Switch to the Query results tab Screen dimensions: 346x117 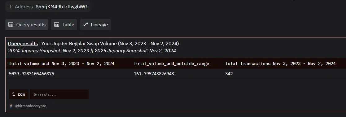pyautogui.click(x=27, y=24)
